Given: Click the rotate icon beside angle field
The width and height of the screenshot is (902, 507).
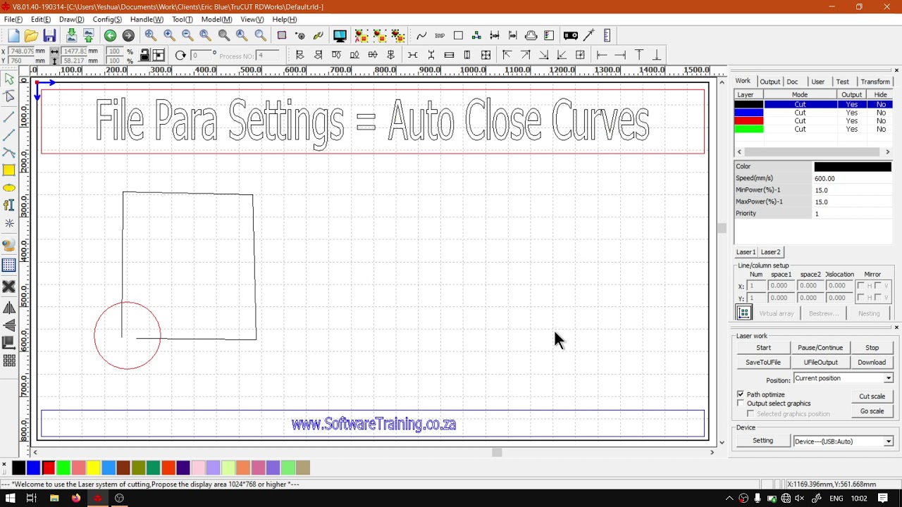Looking at the screenshot, I should [x=180, y=56].
